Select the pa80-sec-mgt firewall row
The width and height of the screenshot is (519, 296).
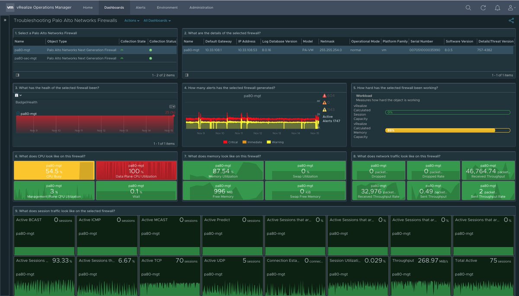pos(29,58)
